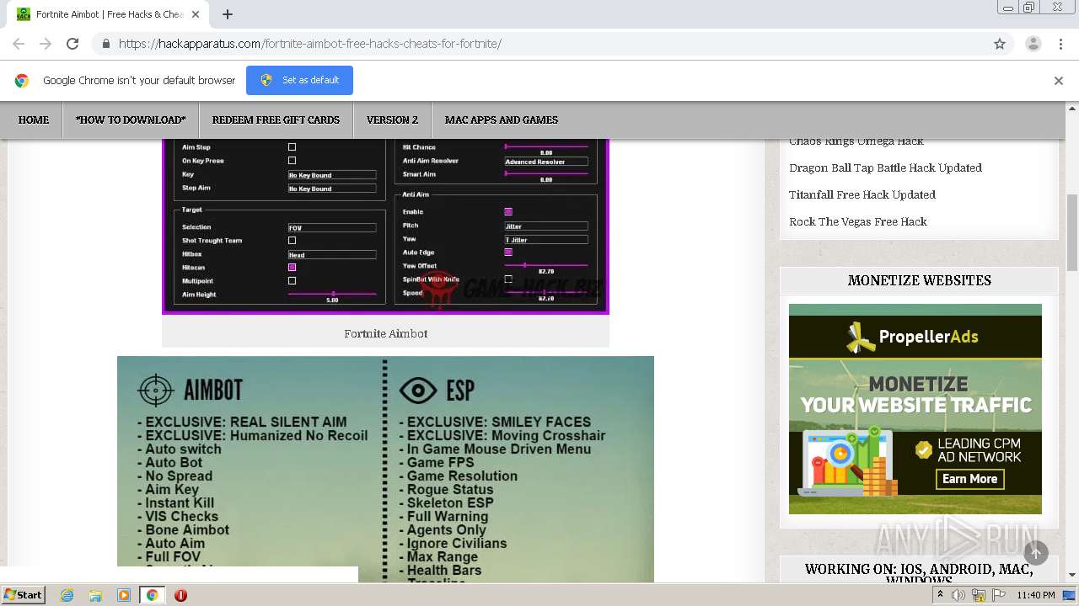
Task: Close the Fortnite Aimbot browser tab
Action: click(x=196, y=14)
